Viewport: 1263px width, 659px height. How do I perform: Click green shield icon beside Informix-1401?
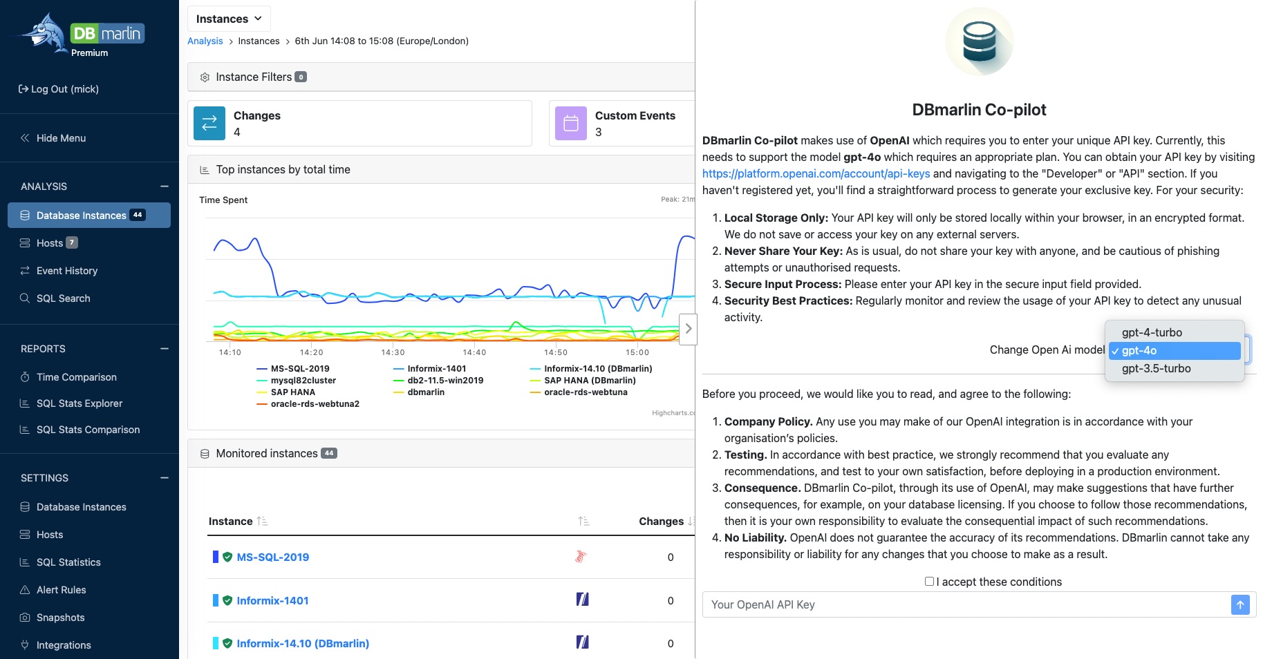click(x=227, y=600)
